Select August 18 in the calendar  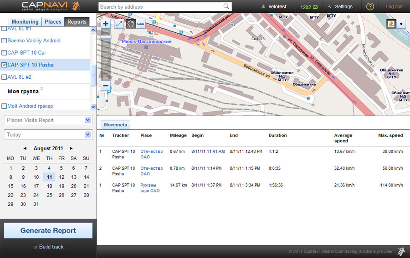[49, 186]
